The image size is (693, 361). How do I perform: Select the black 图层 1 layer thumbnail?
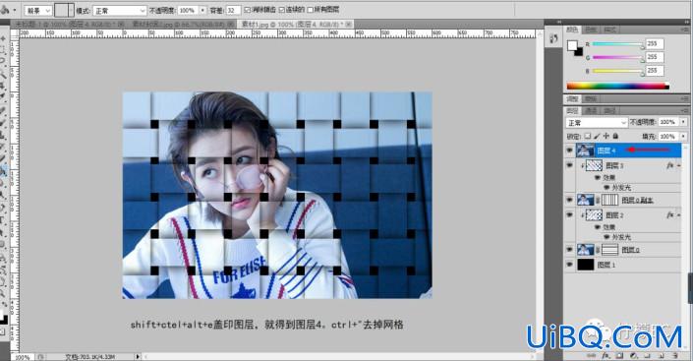[585, 265]
